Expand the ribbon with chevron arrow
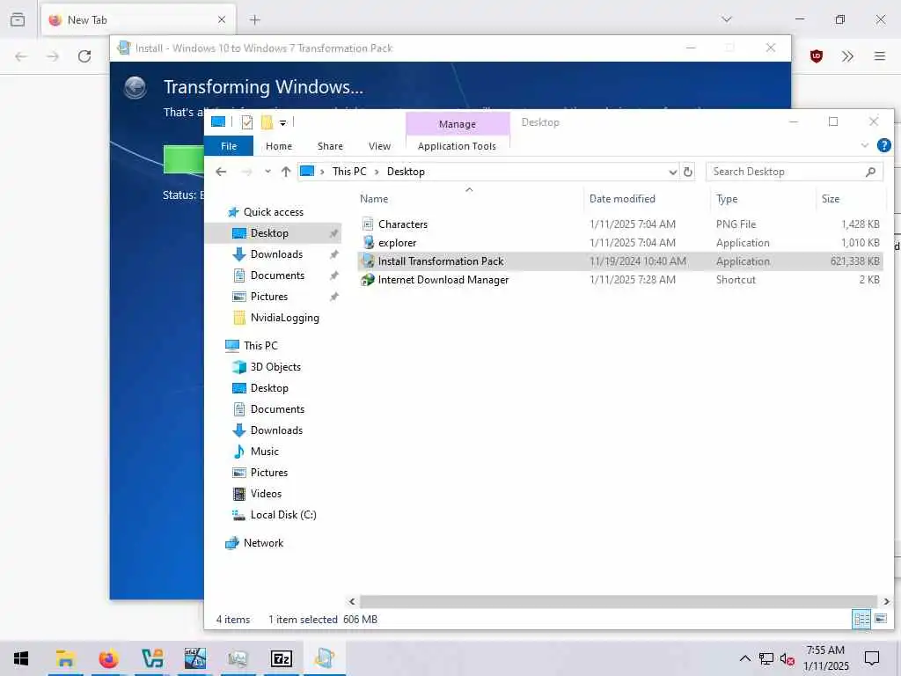This screenshot has width=901, height=676. point(865,145)
